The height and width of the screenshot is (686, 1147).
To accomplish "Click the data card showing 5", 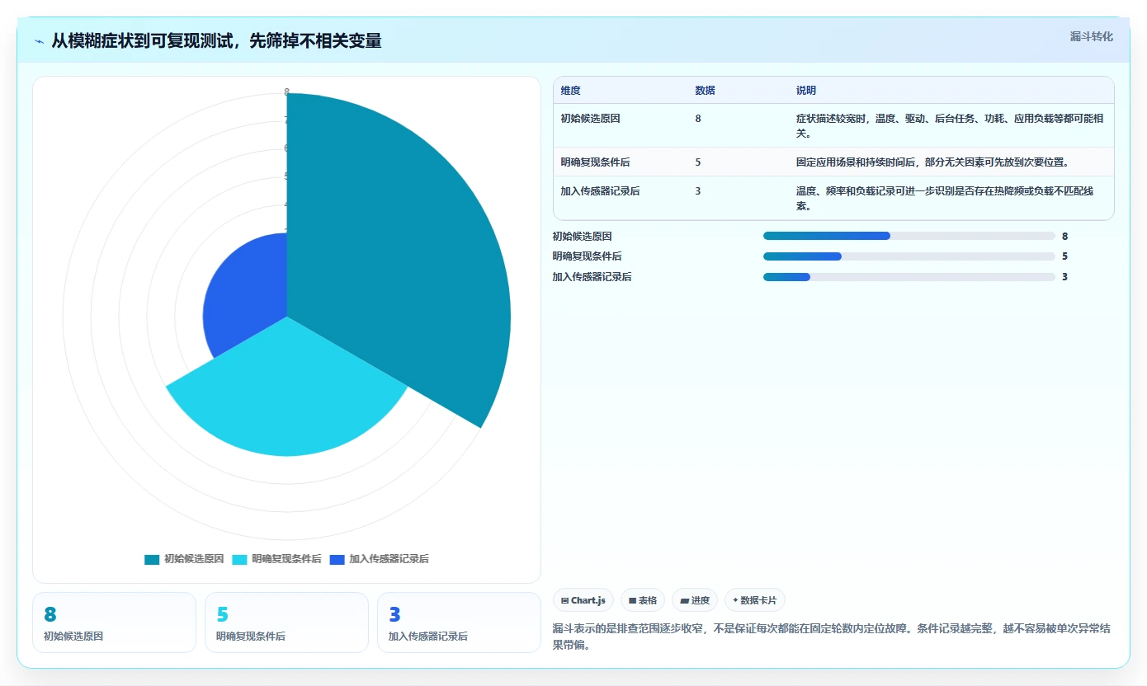I will 286,623.
